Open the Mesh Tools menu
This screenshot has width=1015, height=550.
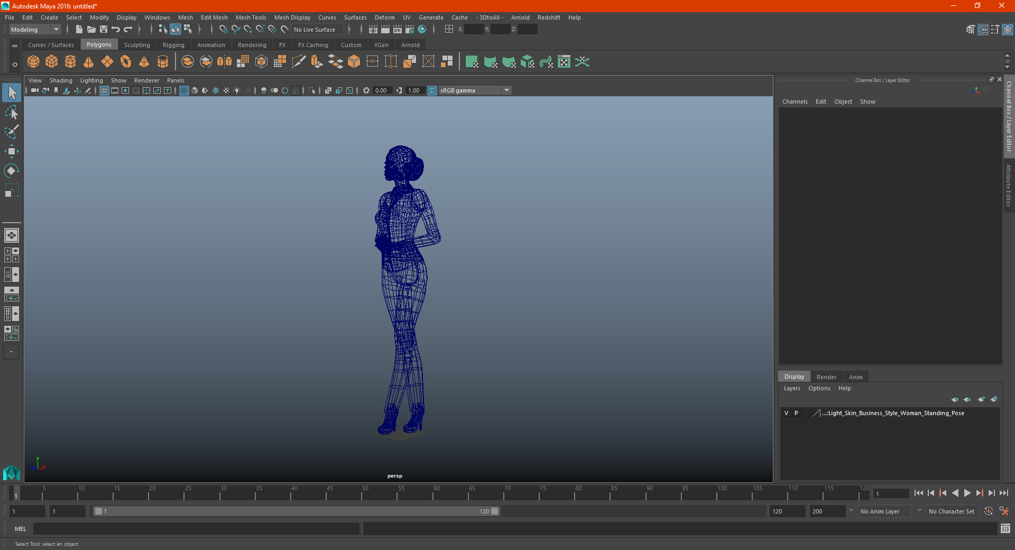(x=251, y=17)
